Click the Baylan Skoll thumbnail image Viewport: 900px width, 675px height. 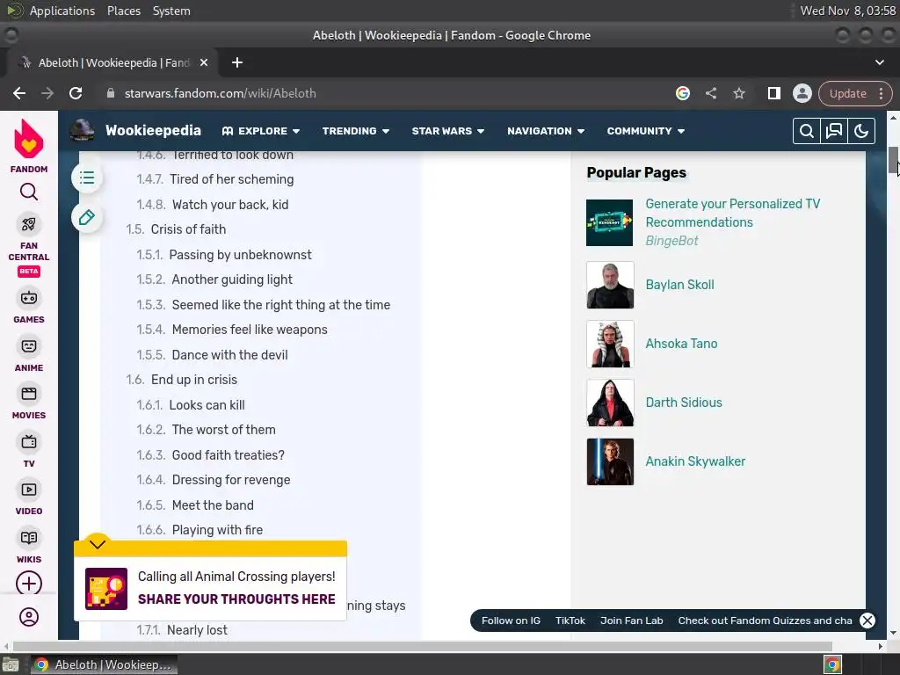(x=610, y=285)
